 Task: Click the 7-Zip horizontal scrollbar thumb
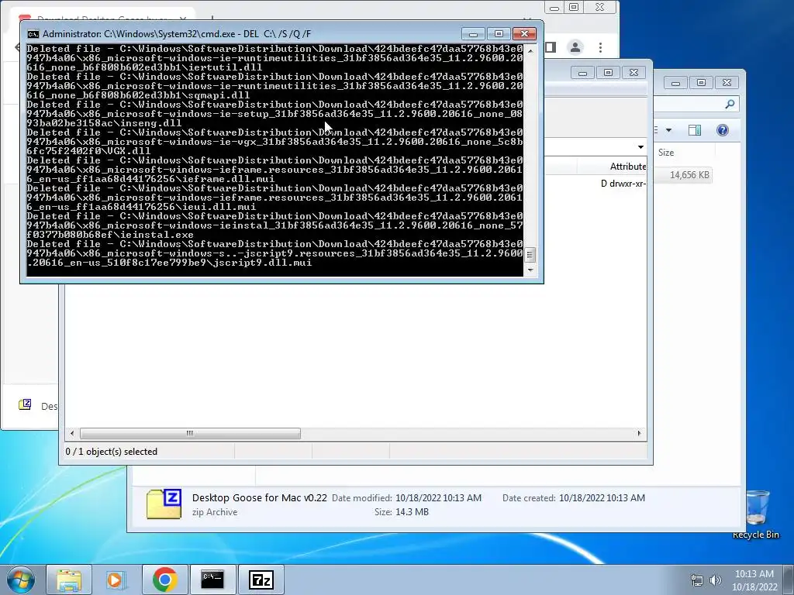click(x=190, y=434)
